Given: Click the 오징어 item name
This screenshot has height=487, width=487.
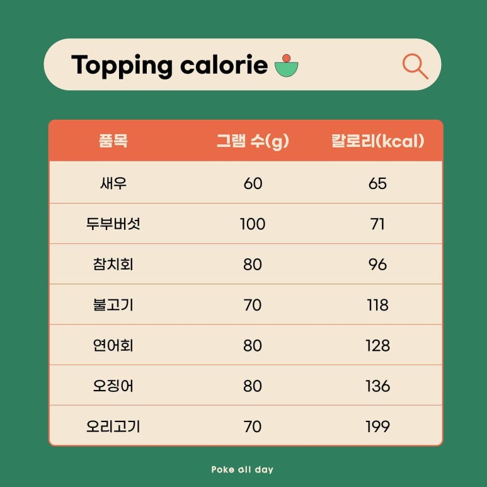Looking at the screenshot, I should 113,386.
